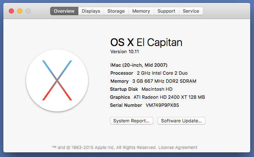Click the OS X El Capitan title

point(146,42)
